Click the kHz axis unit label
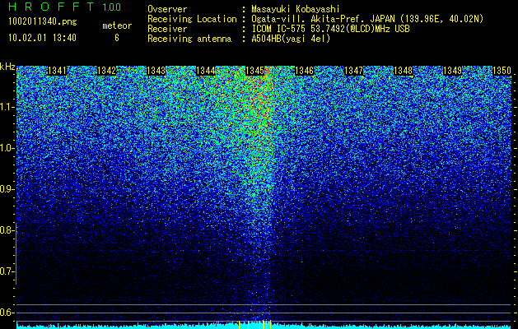This screenshot has height=329, width=518. click(7, 67)
